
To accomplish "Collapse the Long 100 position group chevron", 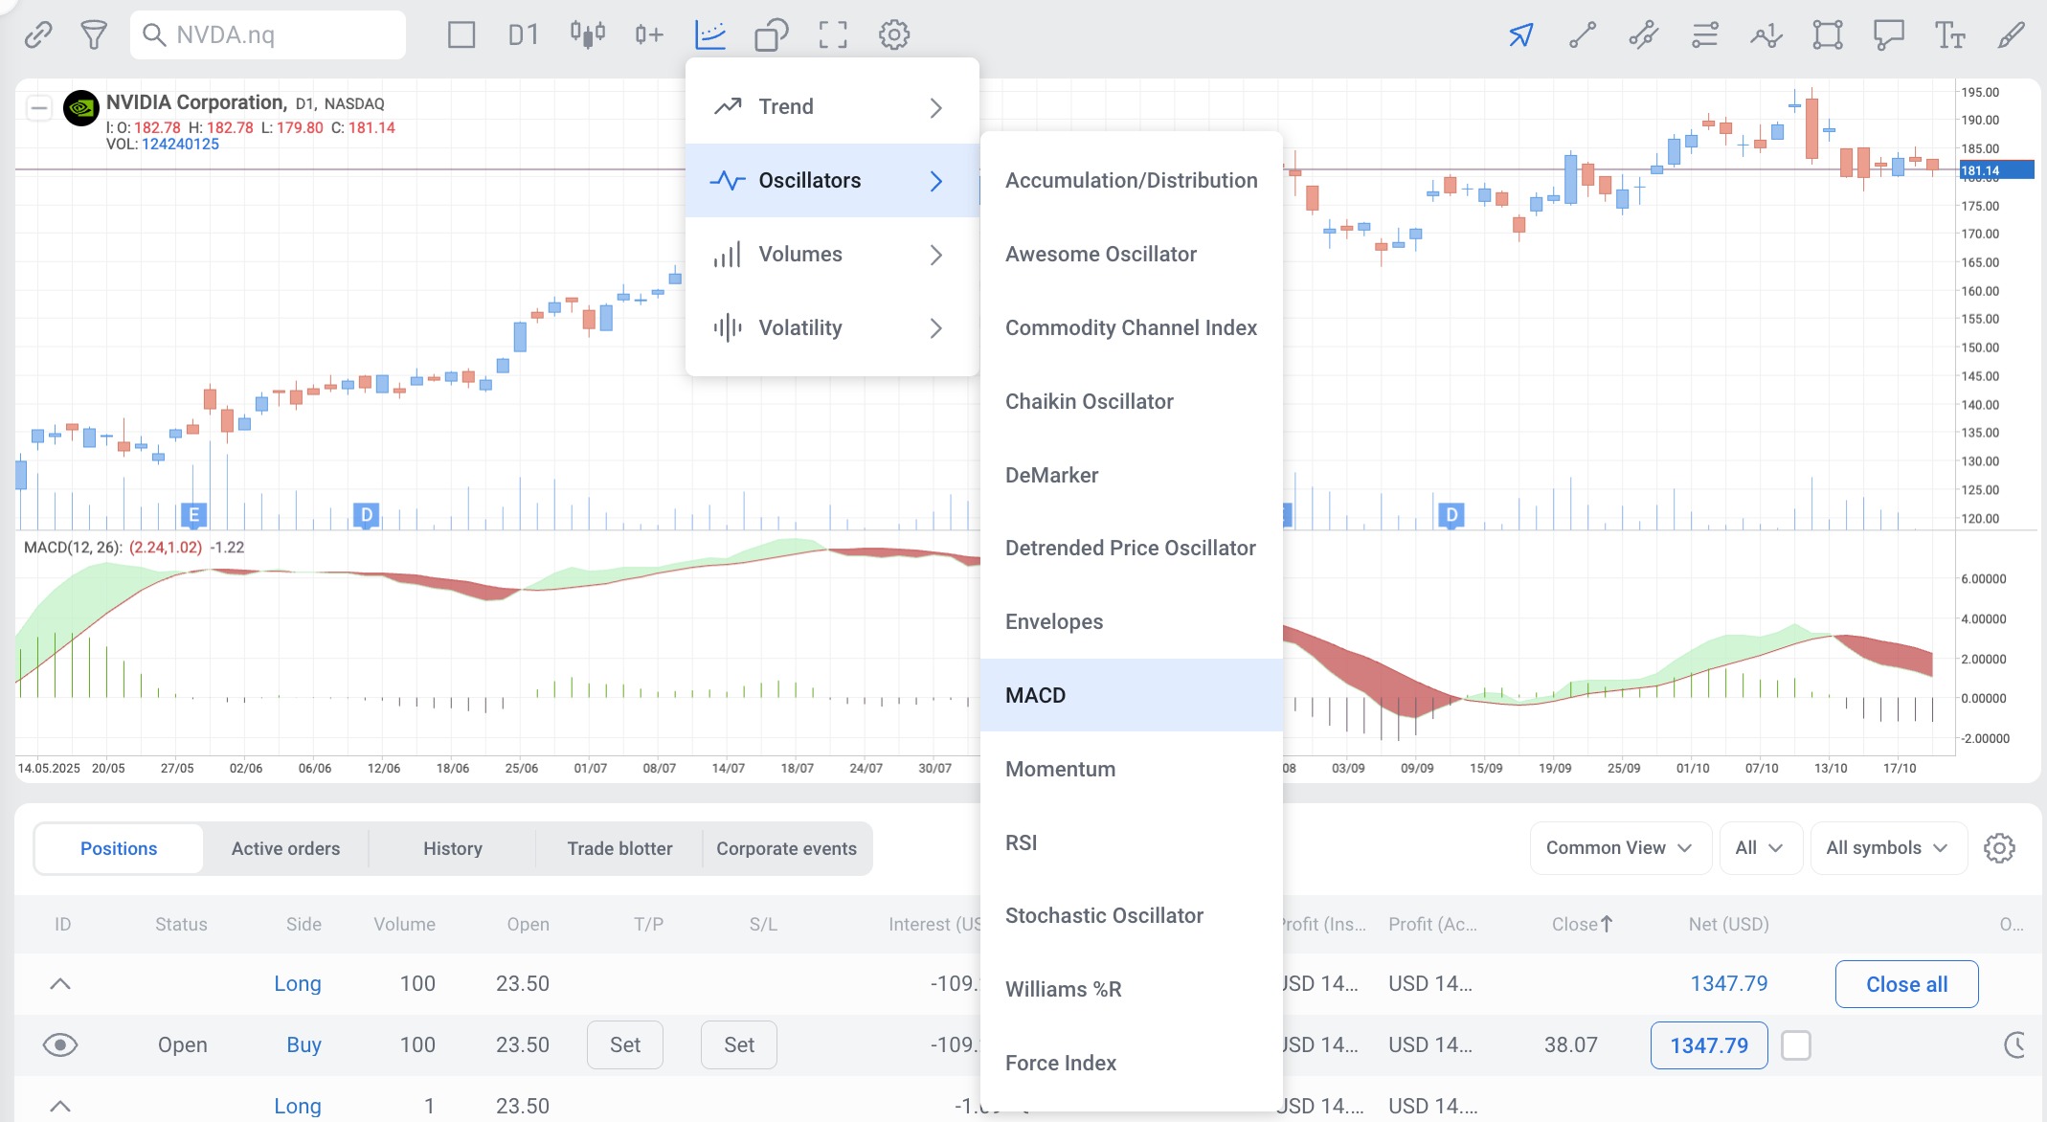I will (x=60, y=983).
